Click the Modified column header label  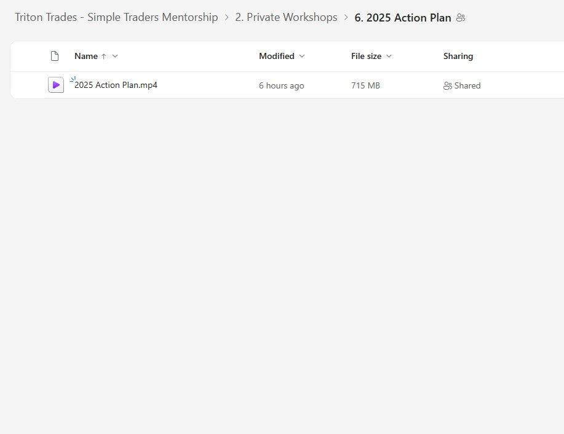(x=276, y=57)
